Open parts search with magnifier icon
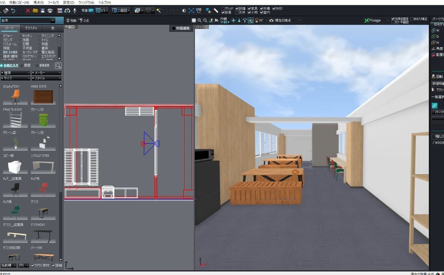 (x=58, y=66)
